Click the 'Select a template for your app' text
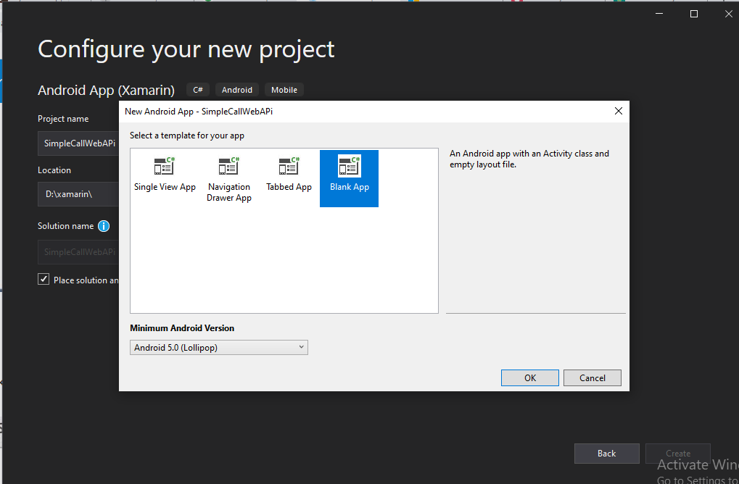This screenshot has width=739, height=484. (187, 135)
